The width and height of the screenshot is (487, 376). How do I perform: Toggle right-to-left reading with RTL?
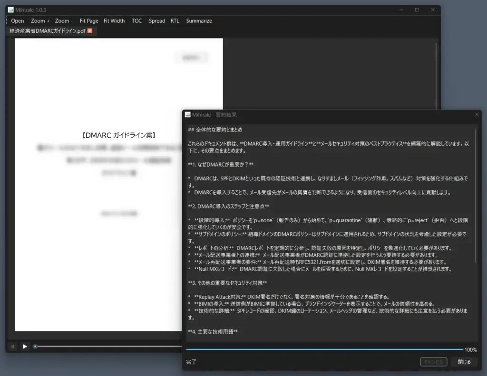[x=175, y=21]
